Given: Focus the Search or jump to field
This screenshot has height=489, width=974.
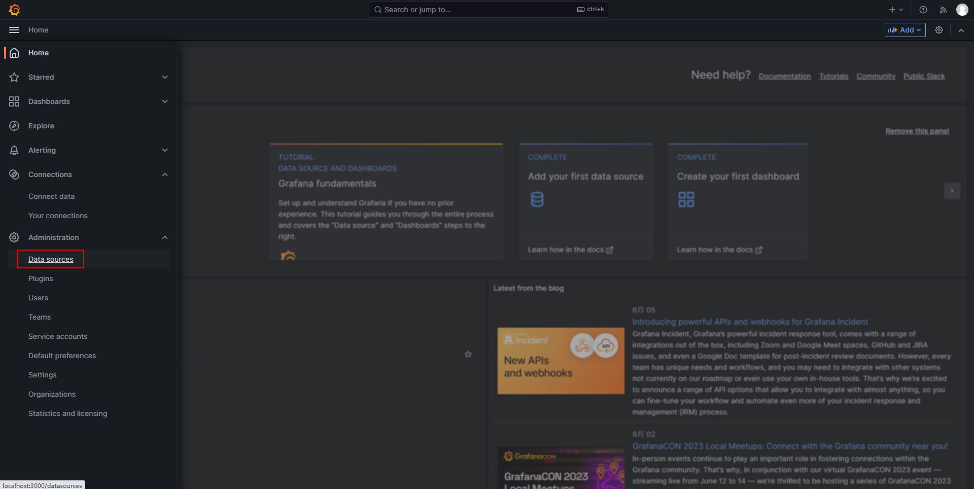Looking at the screenshot, I should [x=489, y=10].
